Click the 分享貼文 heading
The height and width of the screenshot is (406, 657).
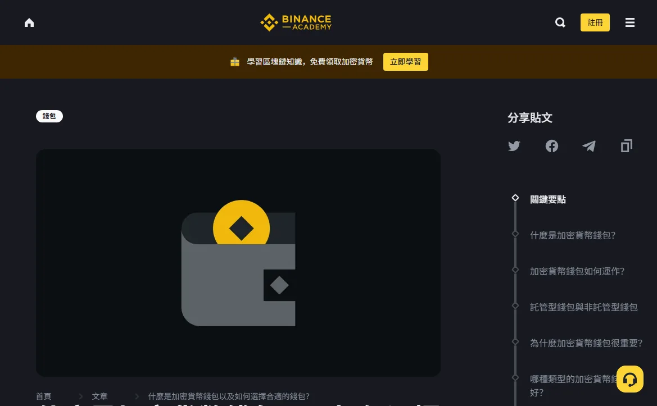coord(530,118)
